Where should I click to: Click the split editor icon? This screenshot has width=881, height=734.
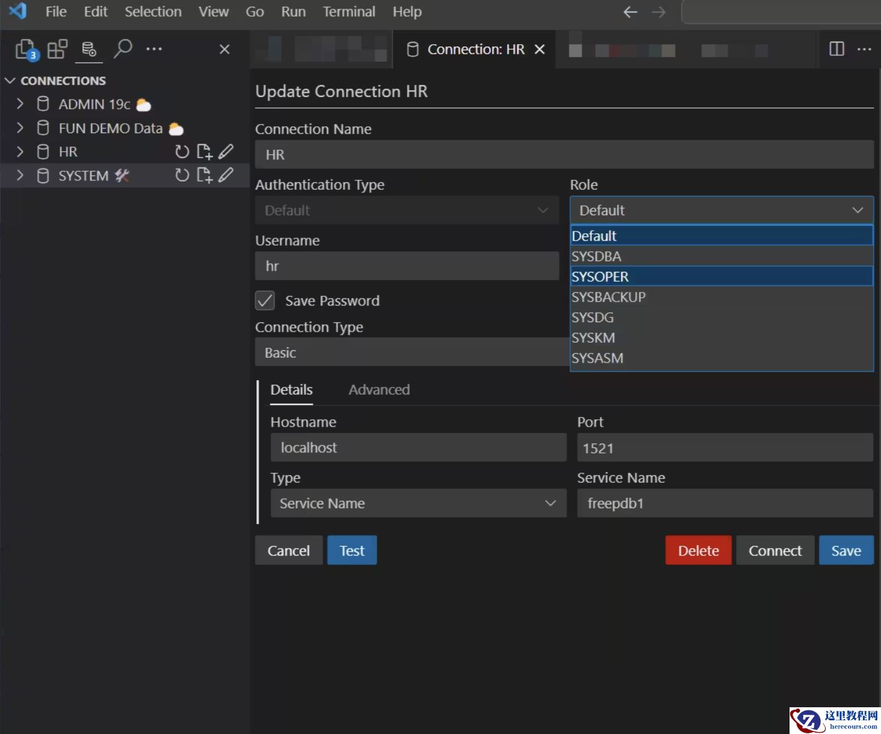coord(837,49)
